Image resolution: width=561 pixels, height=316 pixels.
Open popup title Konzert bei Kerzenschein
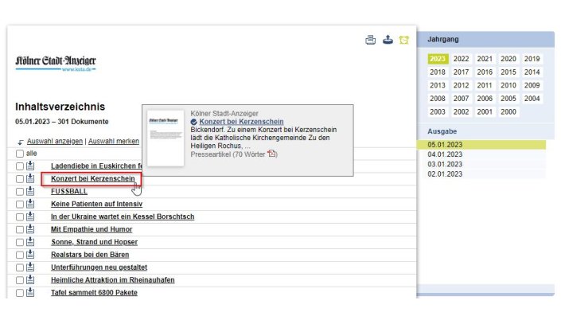[241, 122]
